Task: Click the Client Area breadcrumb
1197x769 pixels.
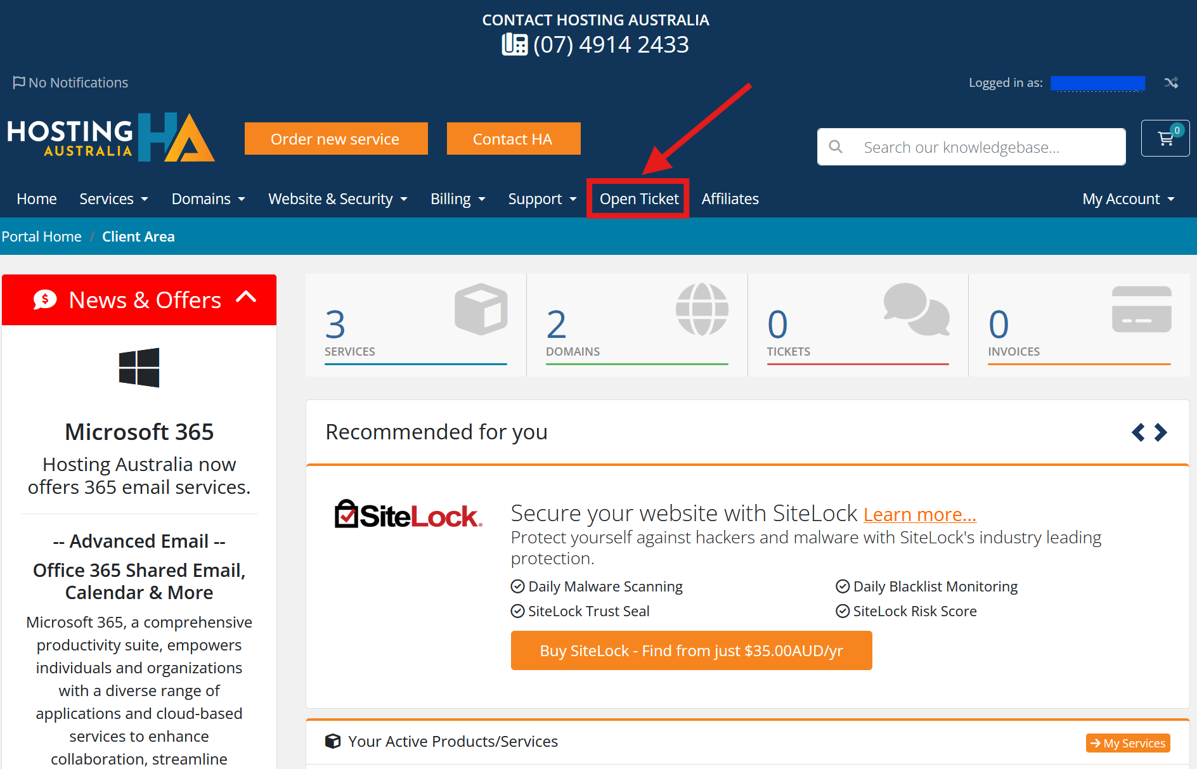Action: [138, 236]
